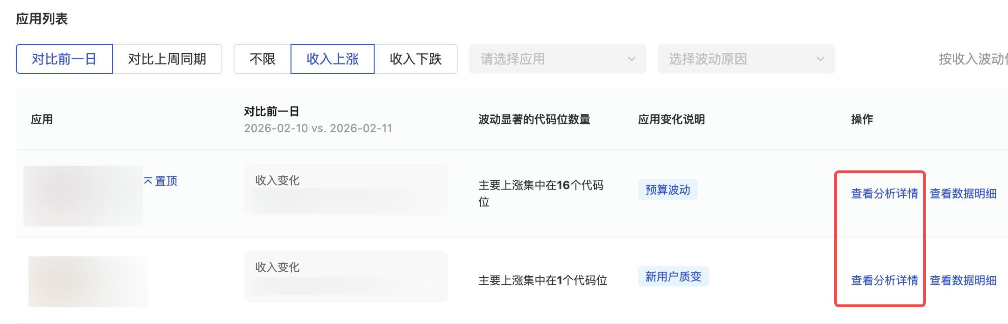Click the chevron arrow in 选择波动原因 box

[820, 59]
